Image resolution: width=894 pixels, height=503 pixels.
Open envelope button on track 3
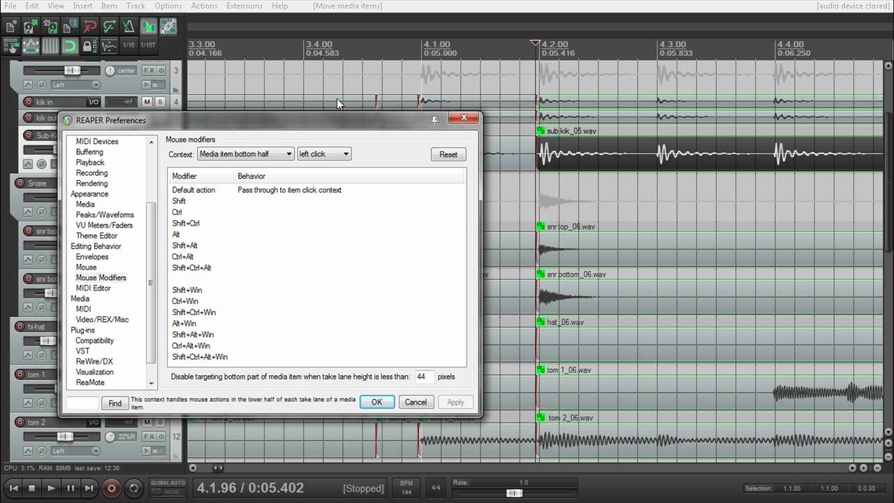point(28,85)
